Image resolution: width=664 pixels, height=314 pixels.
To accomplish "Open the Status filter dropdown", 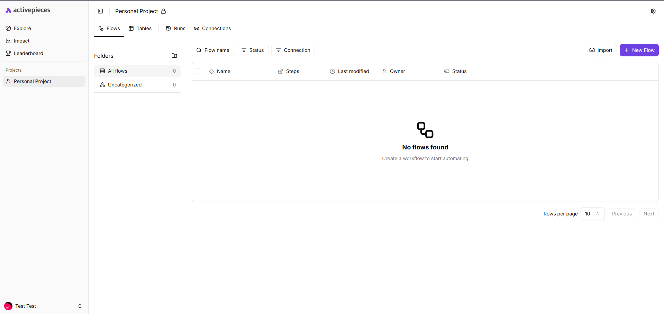I will [253, 50].
